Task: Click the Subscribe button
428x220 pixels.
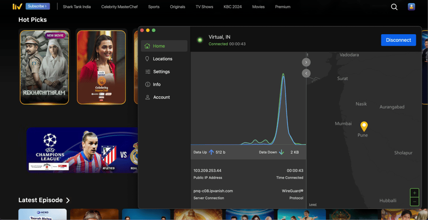Action: click(x=38, y=6)
